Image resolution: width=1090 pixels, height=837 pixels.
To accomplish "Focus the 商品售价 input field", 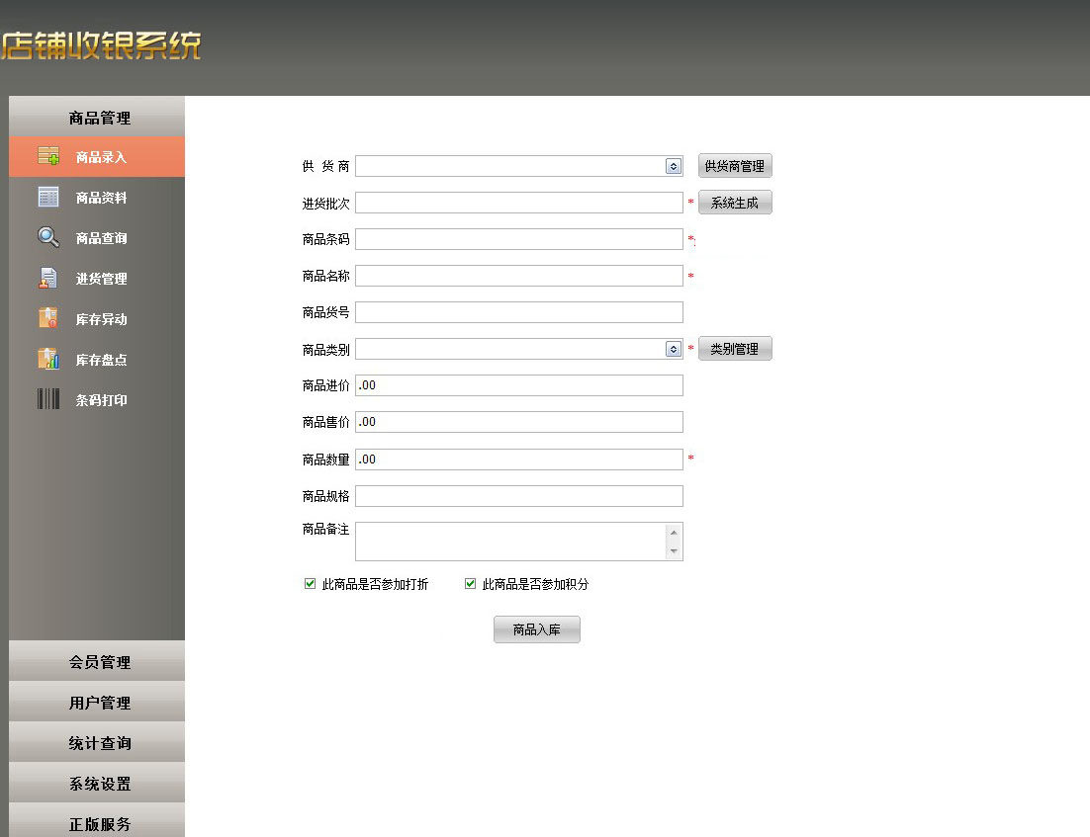I will coord(519,422).
